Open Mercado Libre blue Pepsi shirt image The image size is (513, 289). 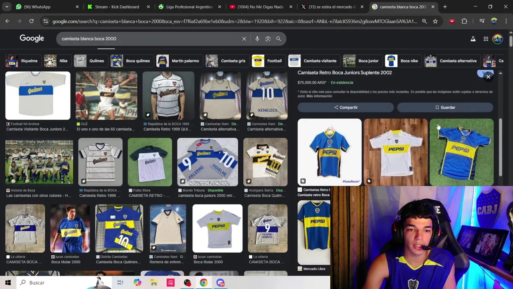[314, 233]
